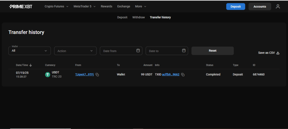Select the Transfer history tab
288x129 pixels.
[160, 17]
